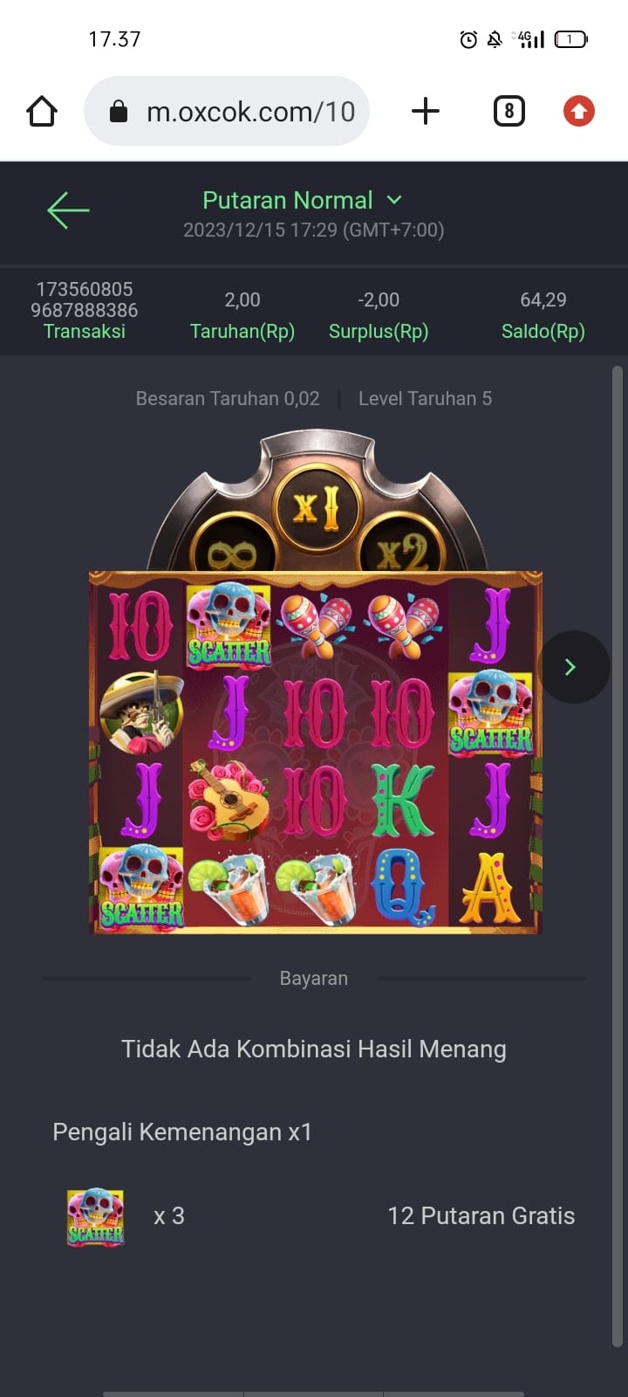
Task: Tap the green back arrow
Action: 68,210
